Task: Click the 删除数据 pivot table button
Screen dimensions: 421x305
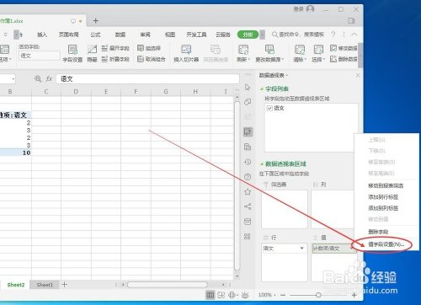Action: [344, 59]
